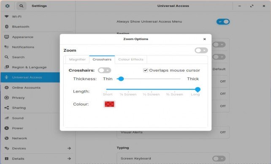Viewport: 271px width, 164px height.
Task: Expand Devices submenu arrow
Action: click(69, 148)
